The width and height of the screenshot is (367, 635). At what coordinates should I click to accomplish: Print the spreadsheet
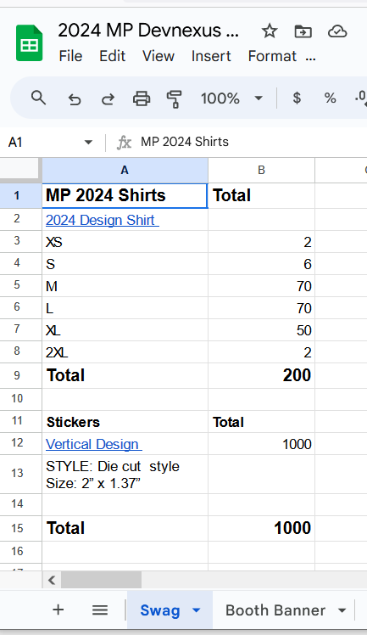click(142, 98)
